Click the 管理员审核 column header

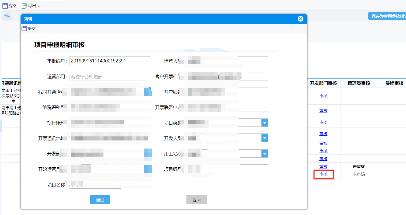pos(359,83)
